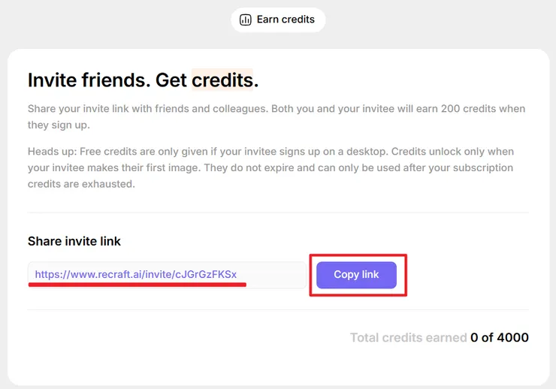Click the "Get" word in the heading
The image size is (556, 389).
[171, 80]
